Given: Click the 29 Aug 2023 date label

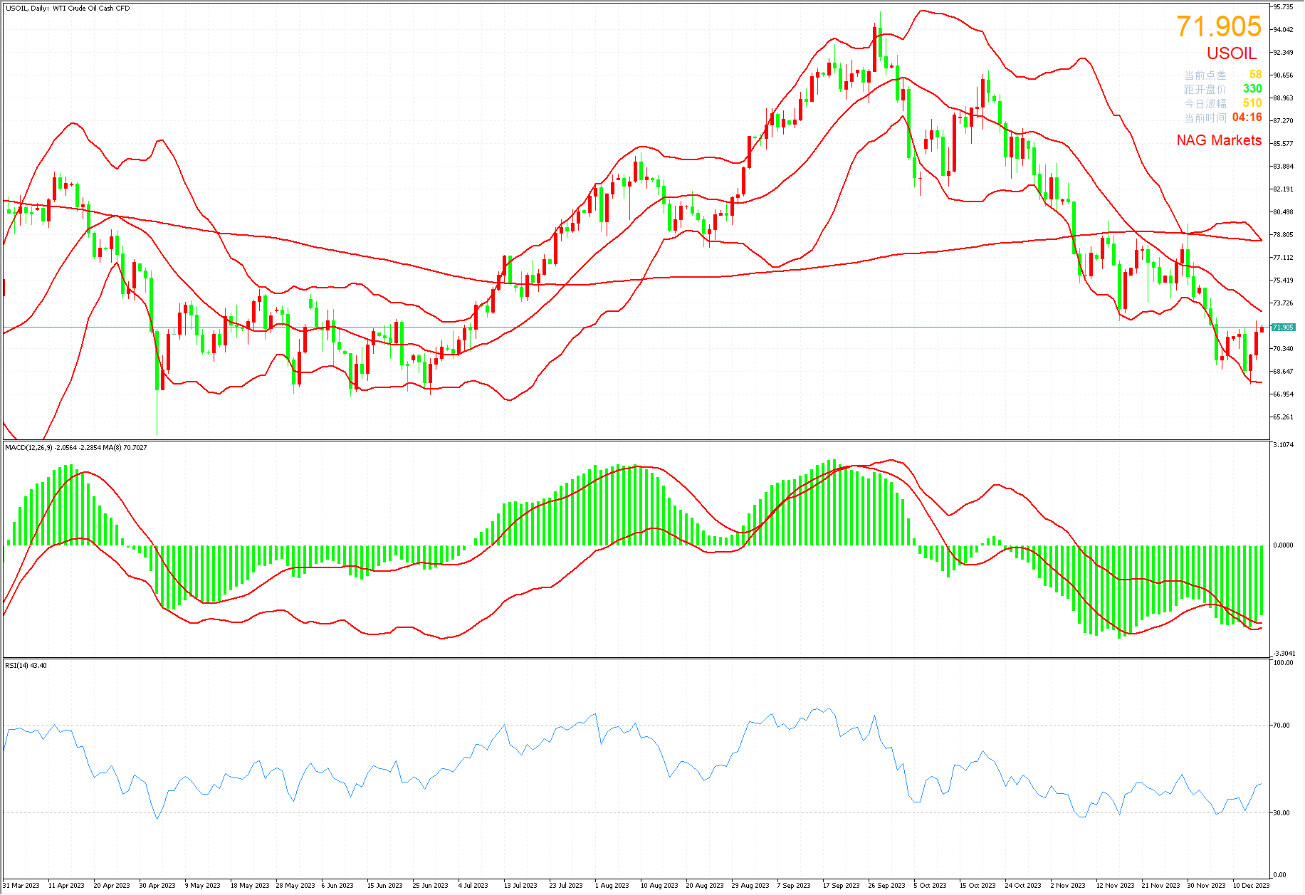Looking at the screenshot, I should coord(750,886).
